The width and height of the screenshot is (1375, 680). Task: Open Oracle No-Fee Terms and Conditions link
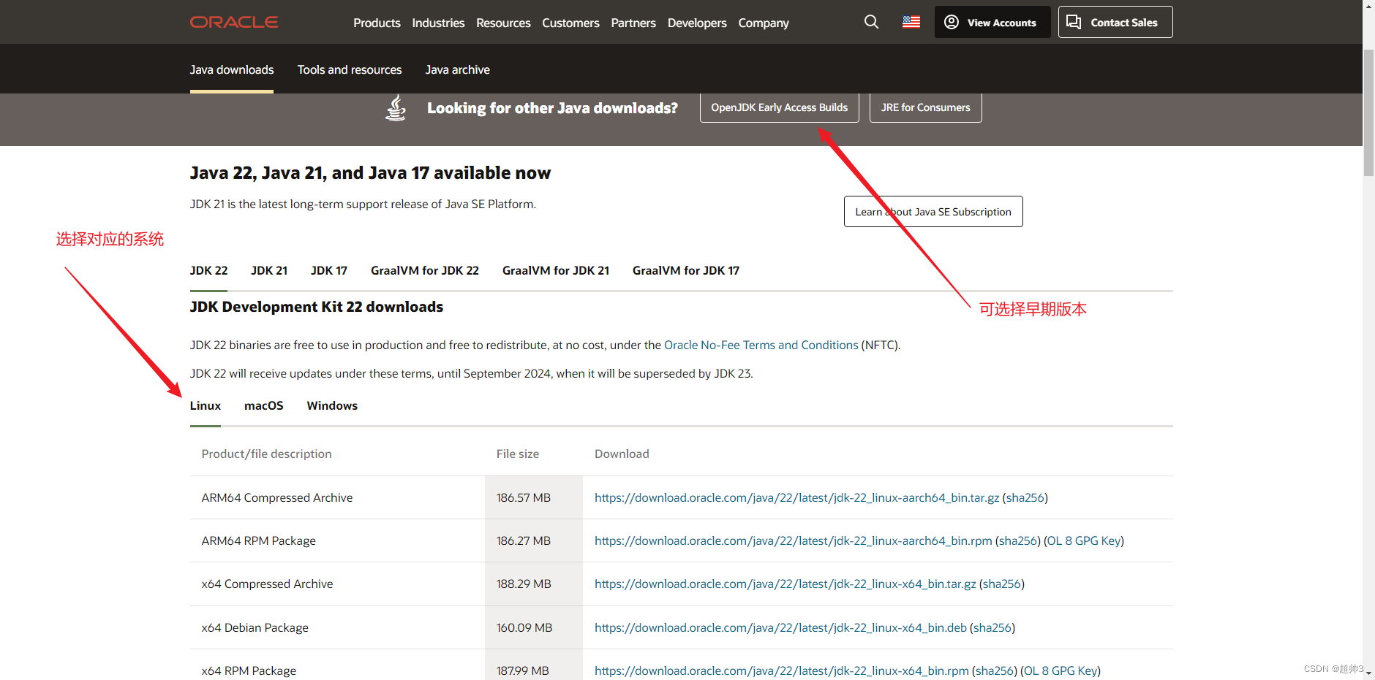761,345
